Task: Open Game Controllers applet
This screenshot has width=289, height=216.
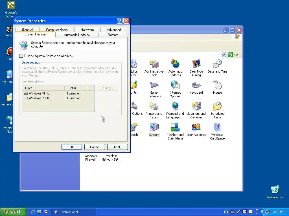Action: pyautogui.click(x=154, y=89)
